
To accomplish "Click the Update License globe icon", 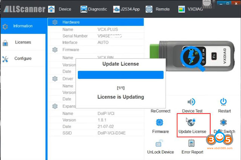I will (191, 122).
